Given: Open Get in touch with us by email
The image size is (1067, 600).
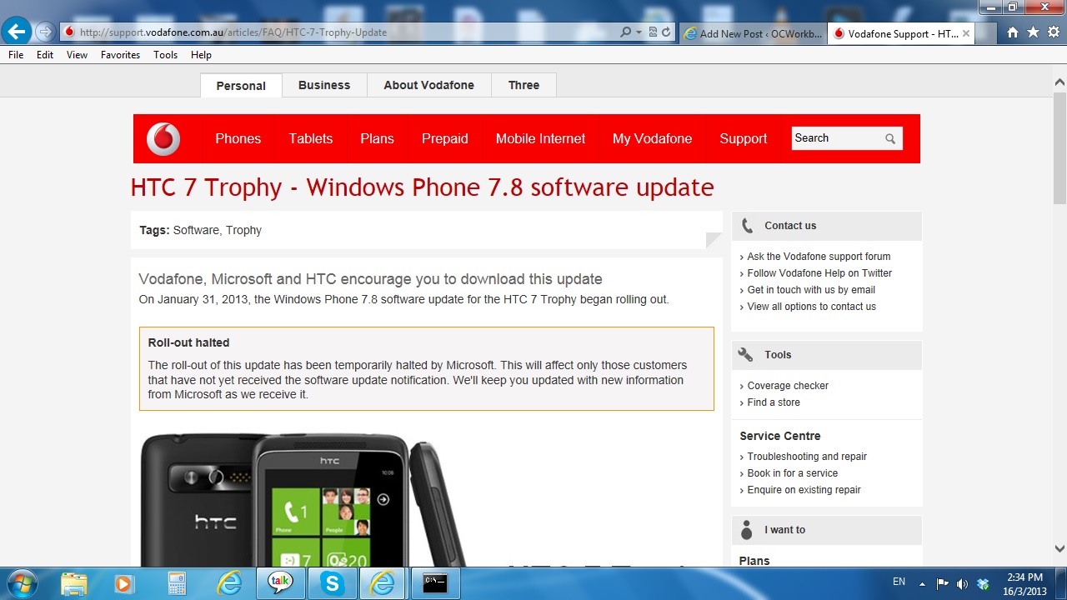Looking at the screenshot, I should coord(811,290).
